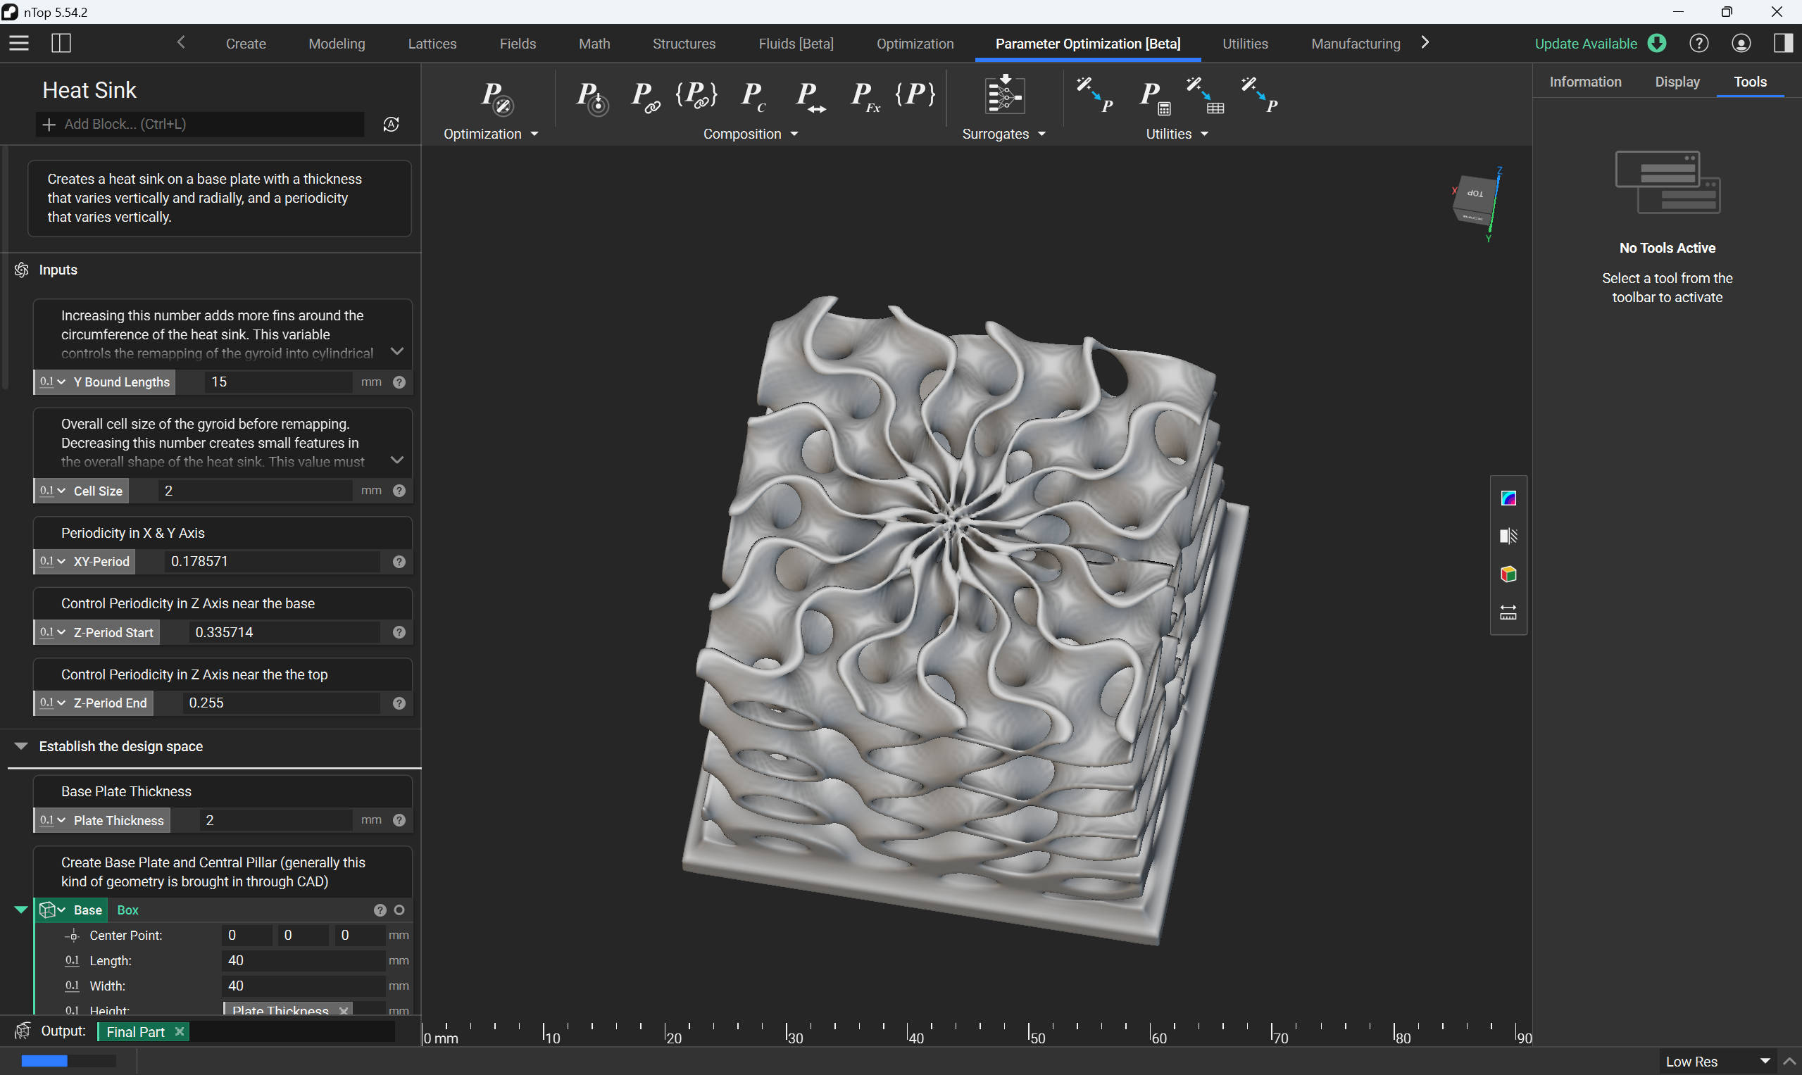Open the field viewer color icon
The height and width of the screenshot is (1075, 1802).
pyautogui.click(x=1508, y=498)
